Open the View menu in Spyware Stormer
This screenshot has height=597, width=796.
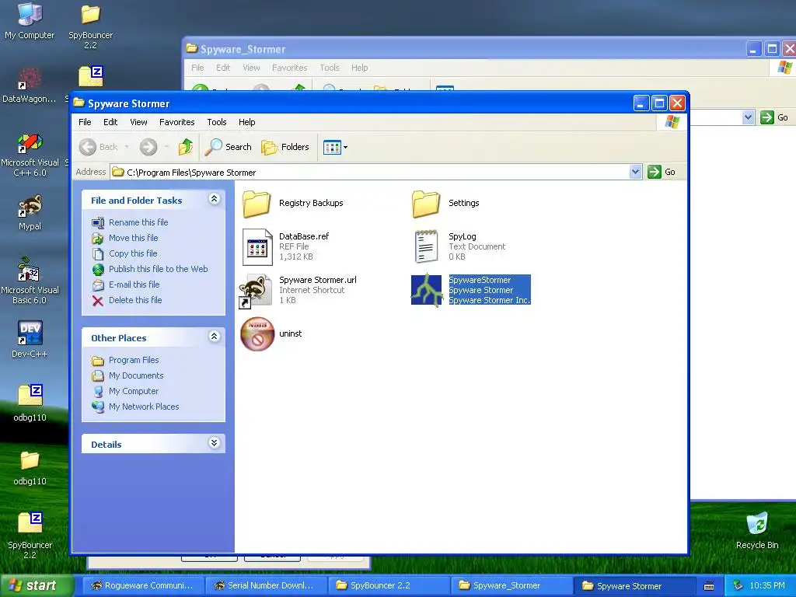pyautogui.click(x=138, y=122)
